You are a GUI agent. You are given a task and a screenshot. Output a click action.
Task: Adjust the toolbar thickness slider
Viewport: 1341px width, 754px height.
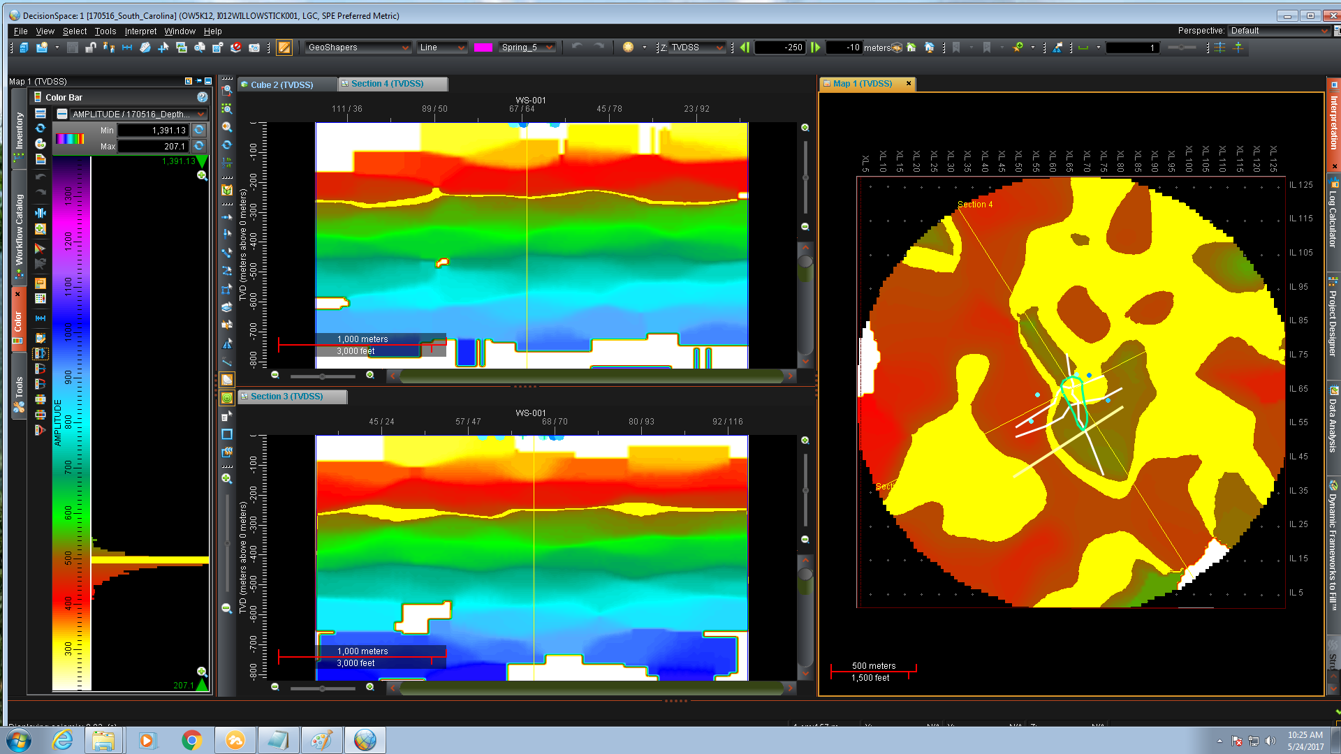coord(1182,47)
